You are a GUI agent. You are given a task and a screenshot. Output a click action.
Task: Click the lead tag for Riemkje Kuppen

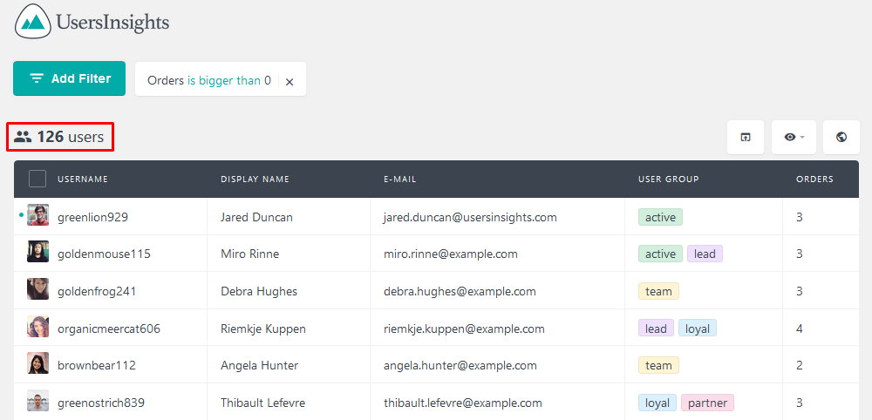657,329
